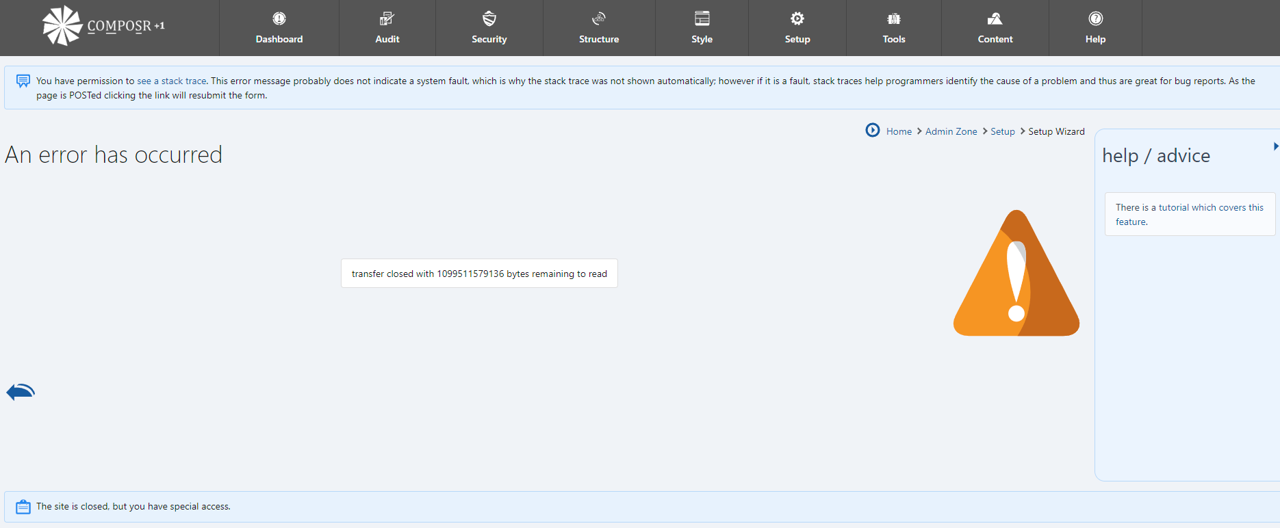The image size is (1280, 528).
Task: Click the Help question mark icon
Action: click(x=1095, y=18)
